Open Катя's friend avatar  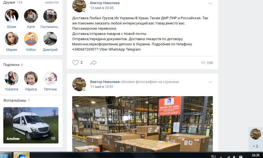click(31, 16)
